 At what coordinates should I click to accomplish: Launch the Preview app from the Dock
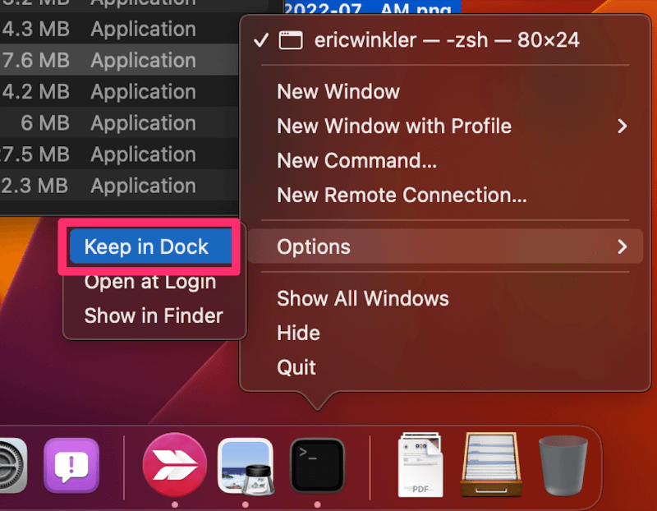pos(246,466)
